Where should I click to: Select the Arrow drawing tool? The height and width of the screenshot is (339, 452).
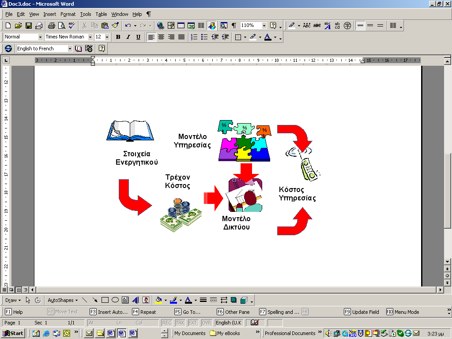(95, 300)
